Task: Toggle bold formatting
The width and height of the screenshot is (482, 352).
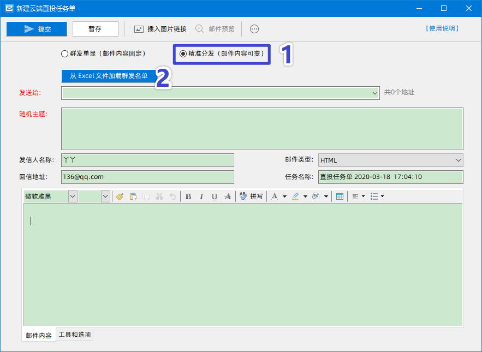Action: tap(188, 196)
